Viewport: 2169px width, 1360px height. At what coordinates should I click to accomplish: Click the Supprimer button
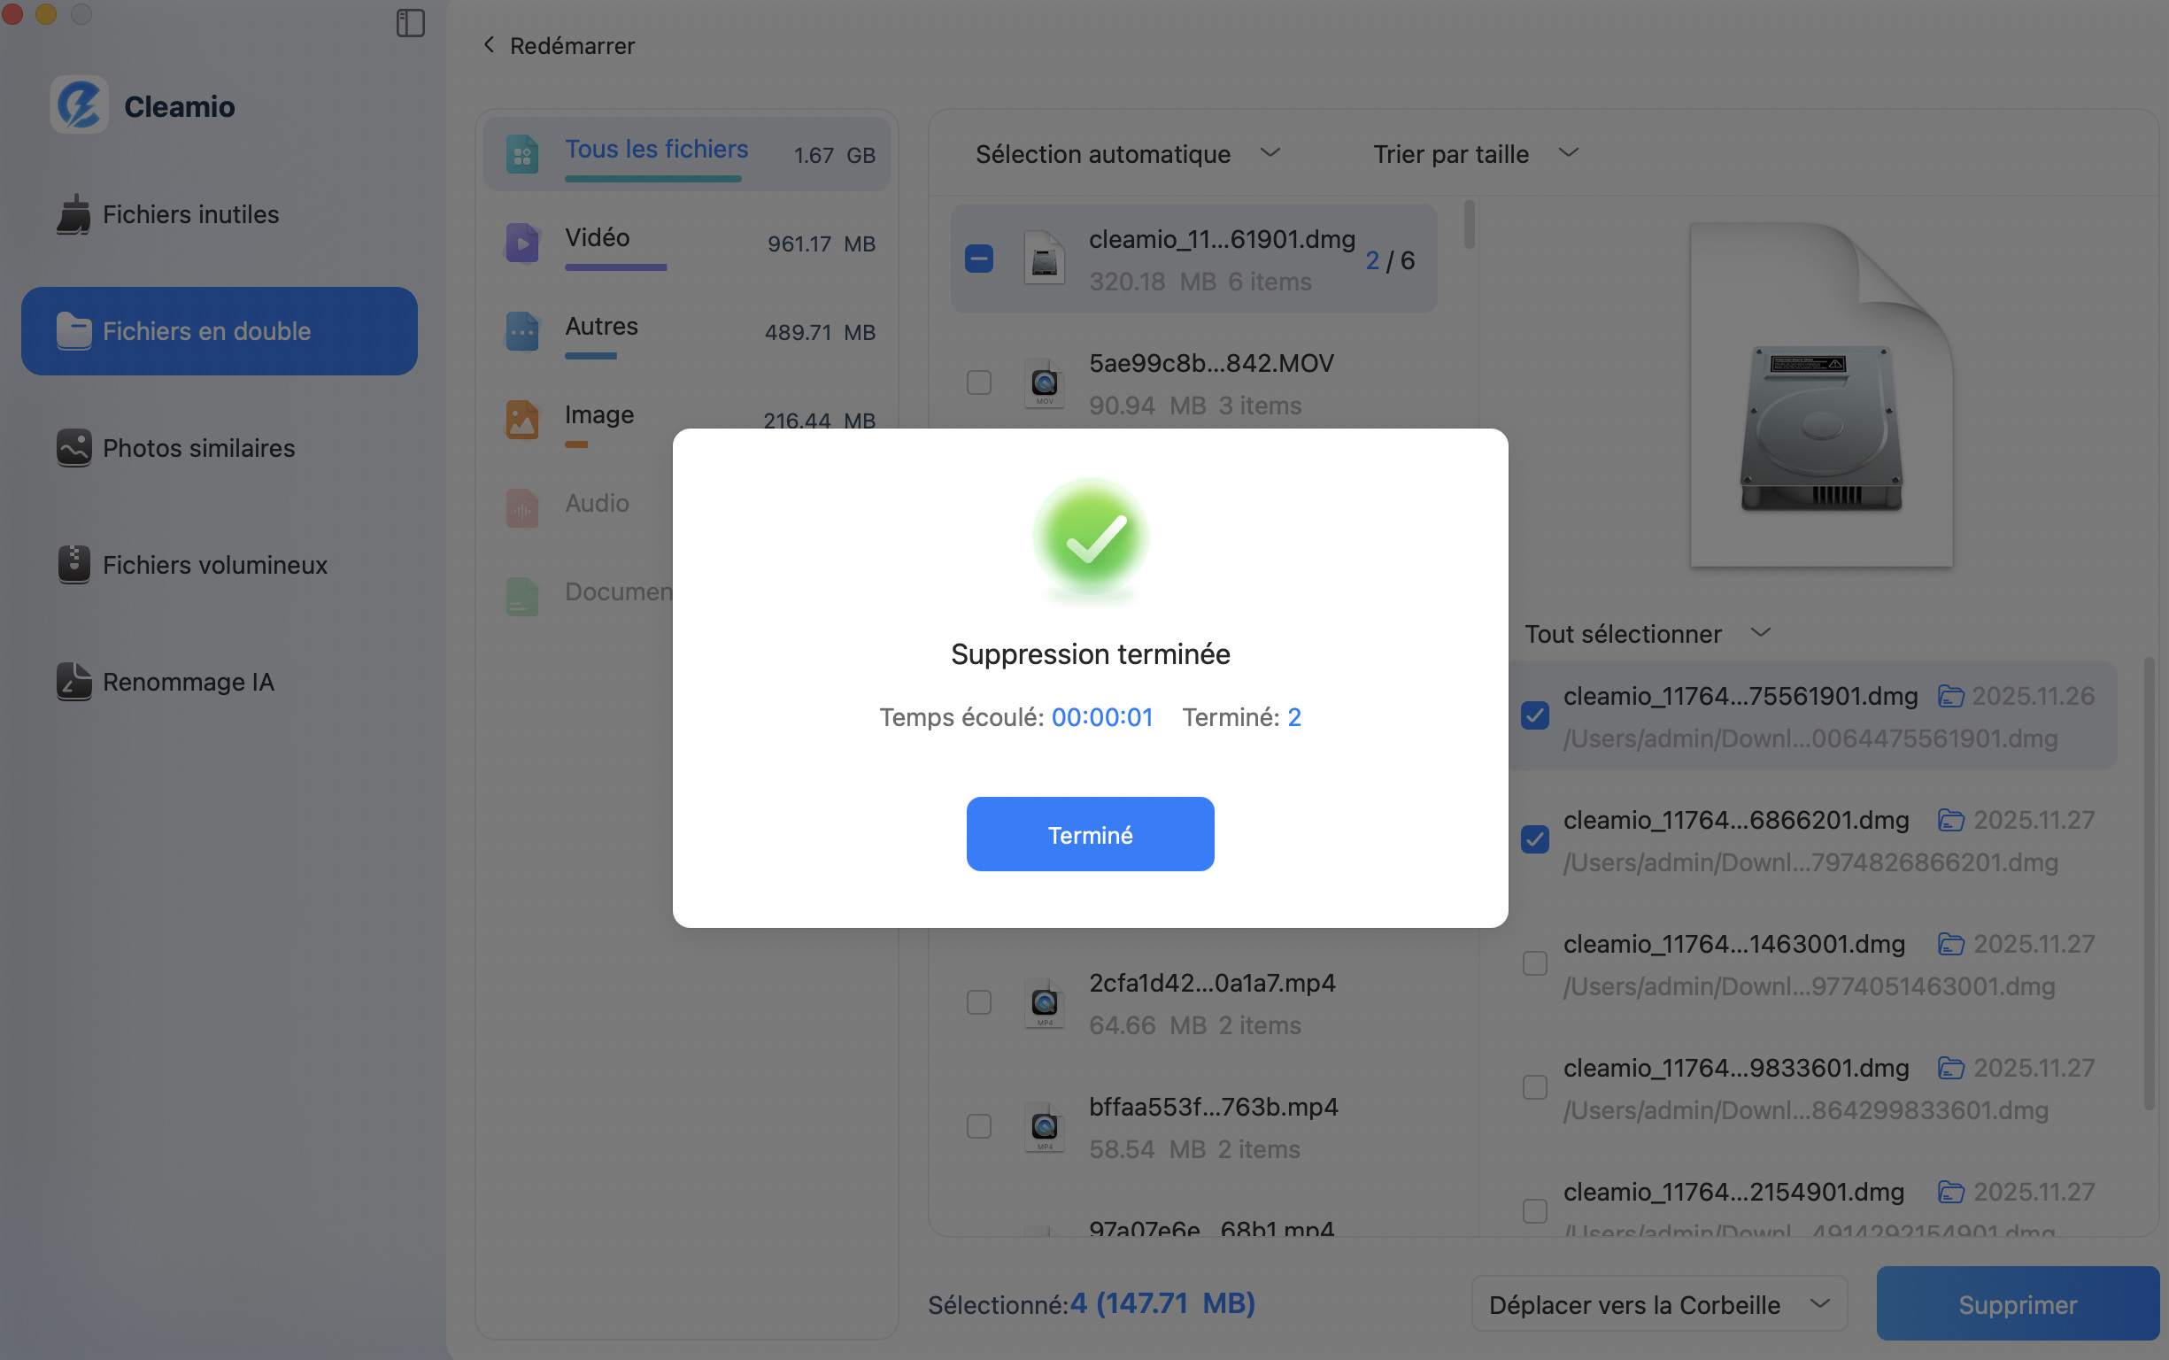[x=2017, y=1304]
